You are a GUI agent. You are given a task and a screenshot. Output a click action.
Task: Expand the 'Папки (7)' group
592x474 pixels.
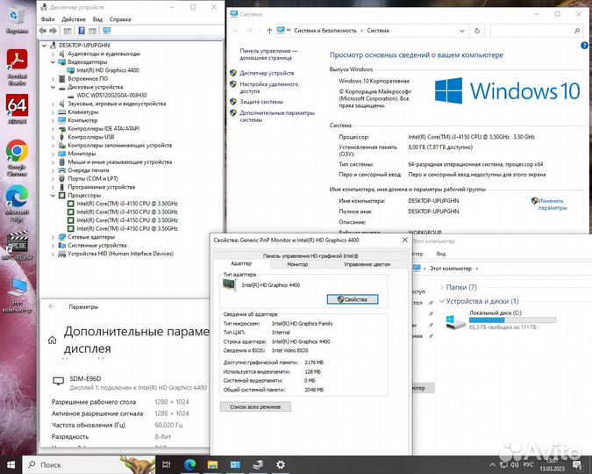(x=441, y=287)
